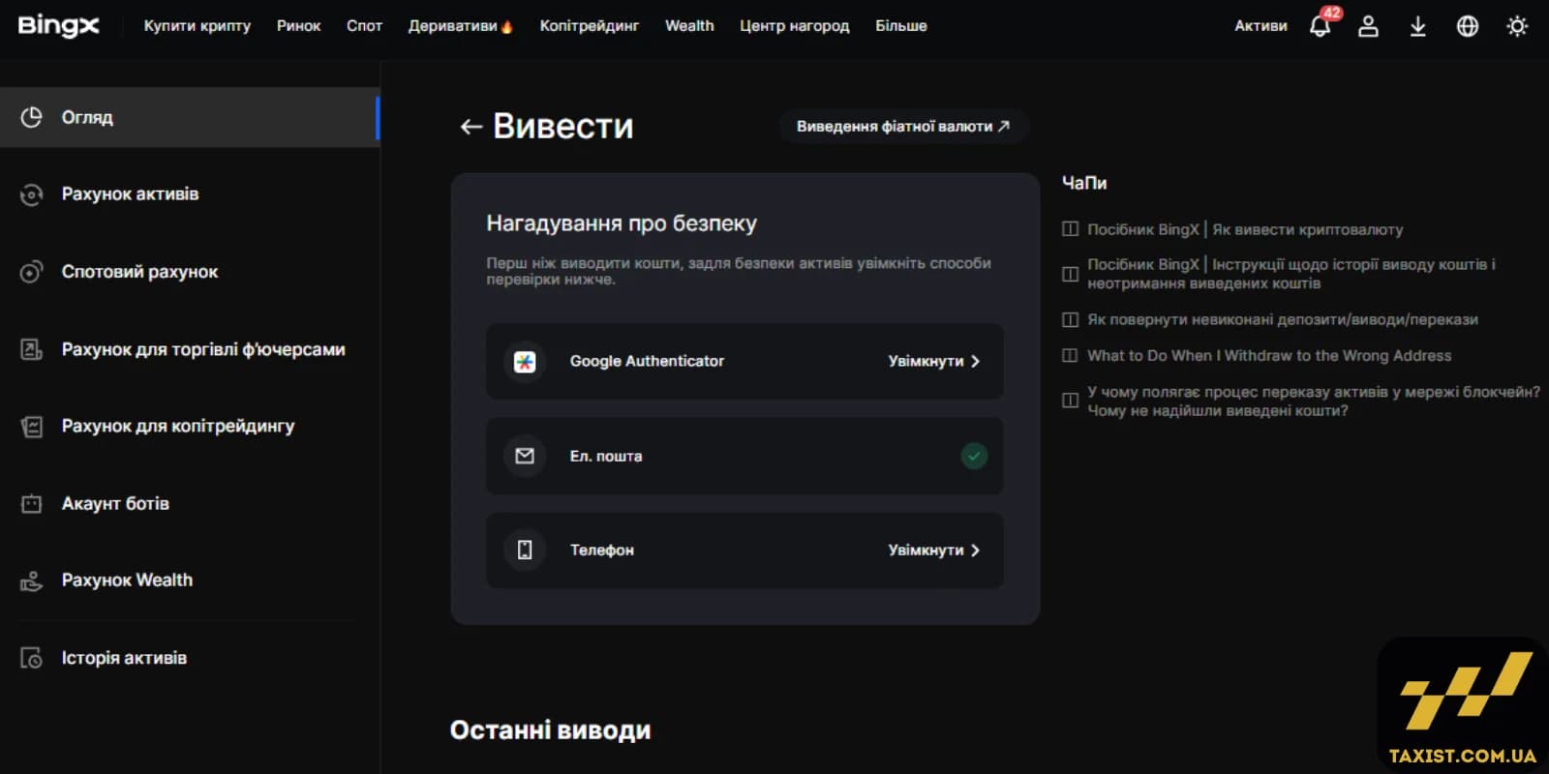This screenshot has width=1549, height=774.
Task: Click the Рахунок Wealth sidebar icon
Action: click(32, 580)
